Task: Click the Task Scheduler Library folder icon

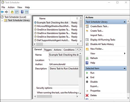Action: 6,20
